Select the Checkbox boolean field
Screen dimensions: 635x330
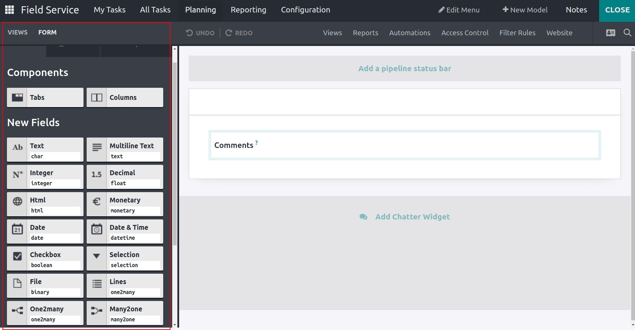(45, 258)
